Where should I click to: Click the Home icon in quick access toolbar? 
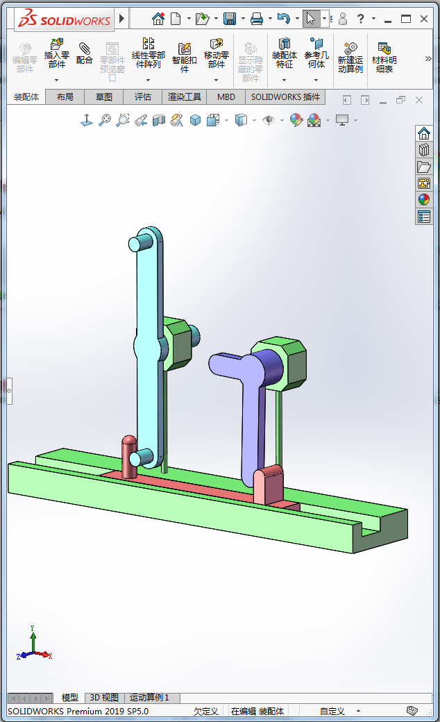point(158,19)
